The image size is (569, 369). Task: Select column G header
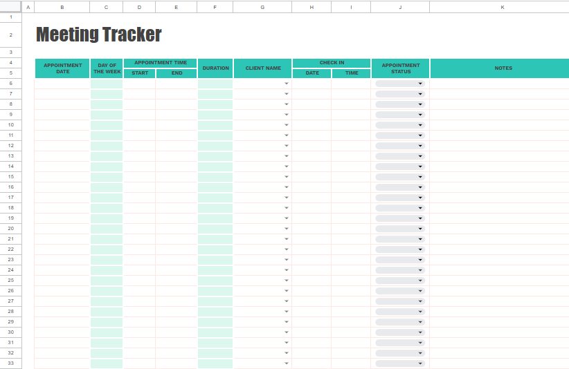click(262, 7)
